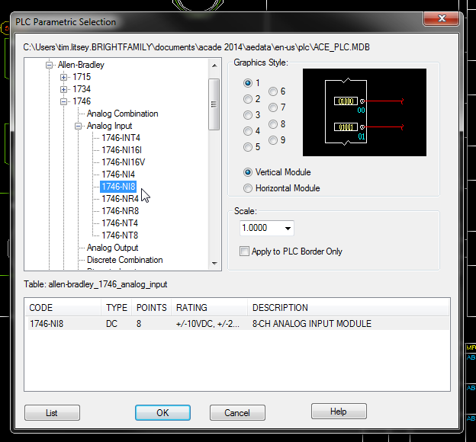Click the tree vertical scrollbar thumb
476x442 pixels.
click(214, 104)
